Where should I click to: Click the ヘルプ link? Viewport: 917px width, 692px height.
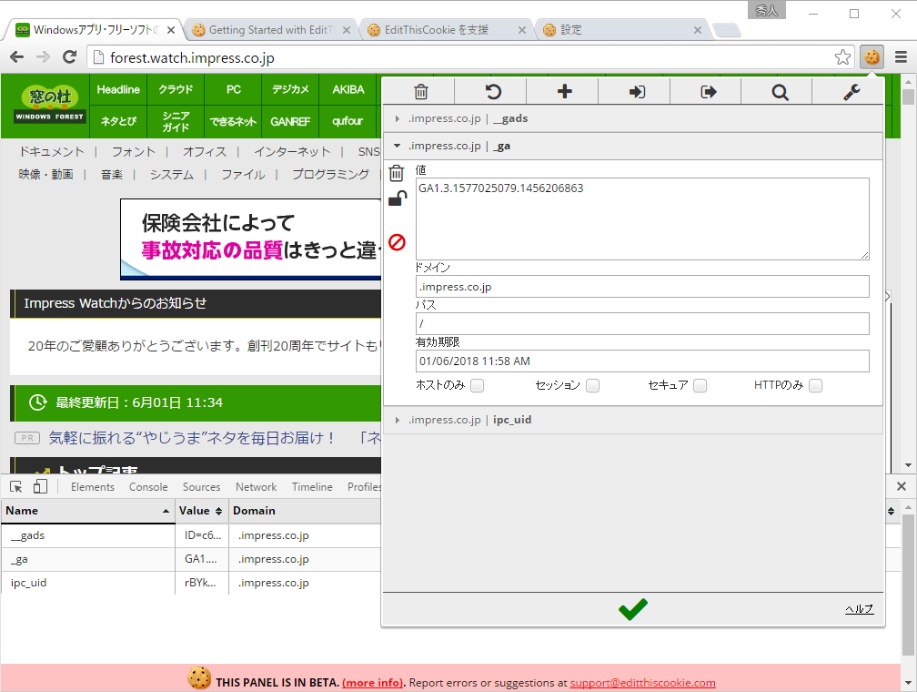click(859, 609)
